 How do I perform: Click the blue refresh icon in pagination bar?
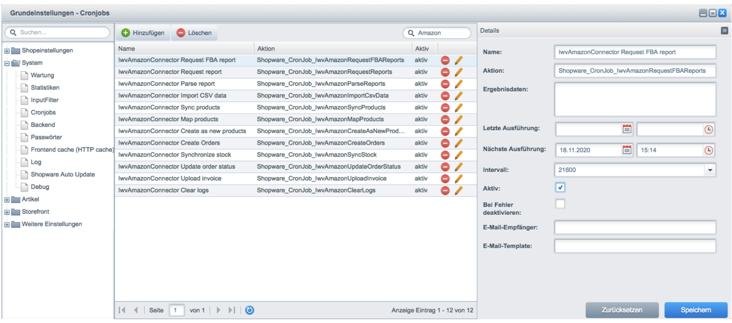tap(250, 310)
